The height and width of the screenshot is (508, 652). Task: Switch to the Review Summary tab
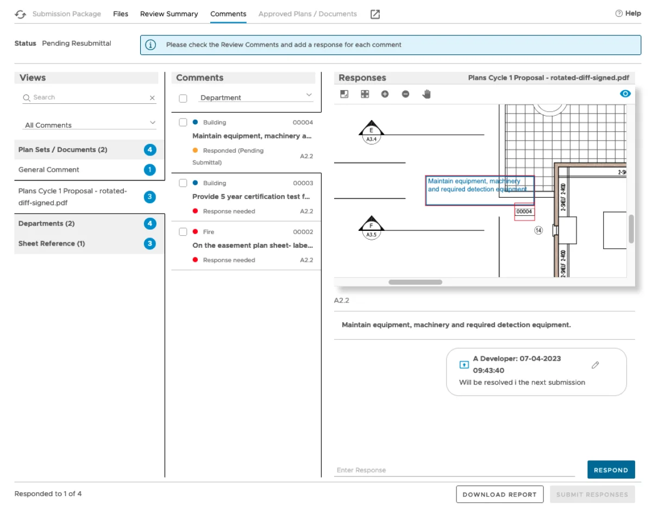point(169,14)
